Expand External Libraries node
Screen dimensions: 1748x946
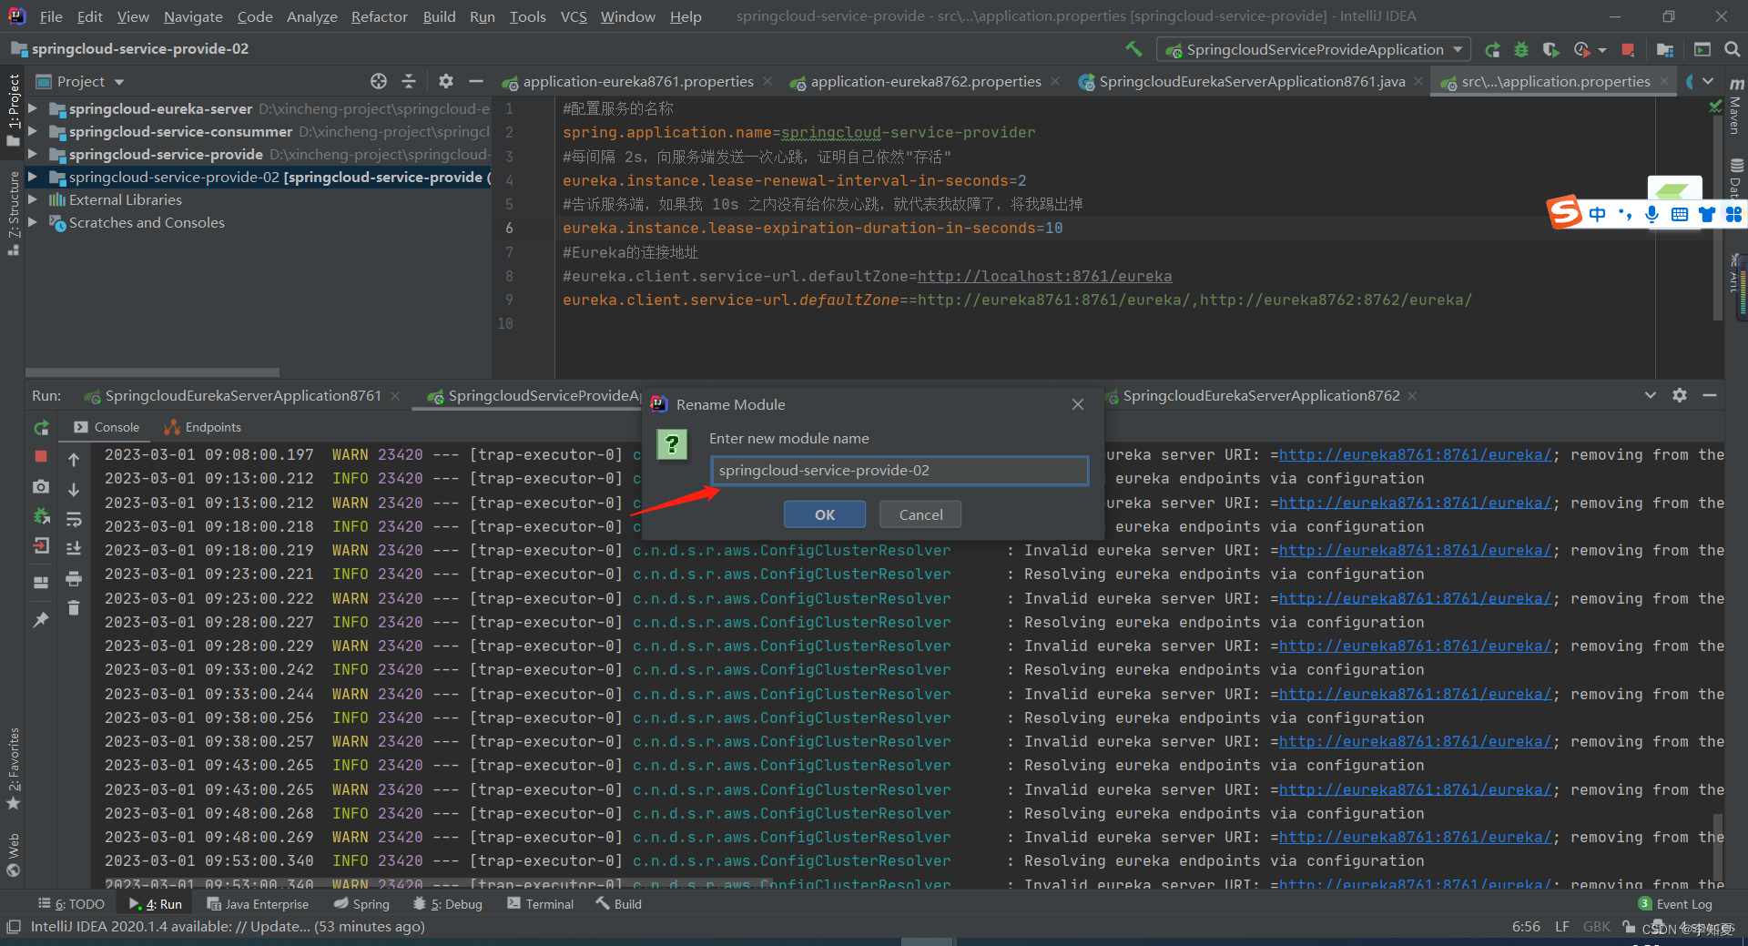click(33, 199)
